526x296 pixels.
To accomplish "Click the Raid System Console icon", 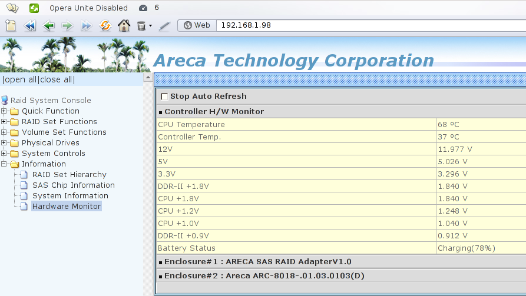I will coord(4,100).
